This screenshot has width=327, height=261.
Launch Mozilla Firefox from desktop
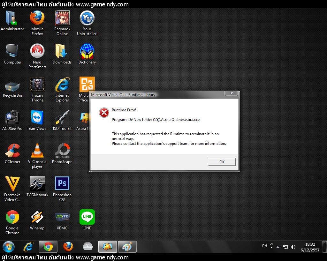coord(37,23)
